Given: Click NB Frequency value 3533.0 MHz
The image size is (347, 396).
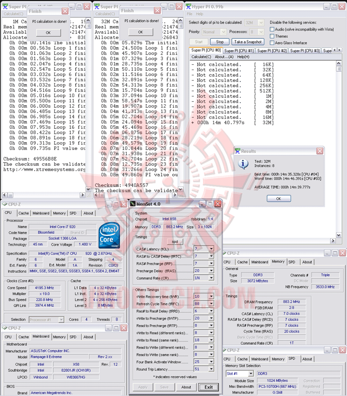Looking at the screenshot, I should (x=325, y=287).
